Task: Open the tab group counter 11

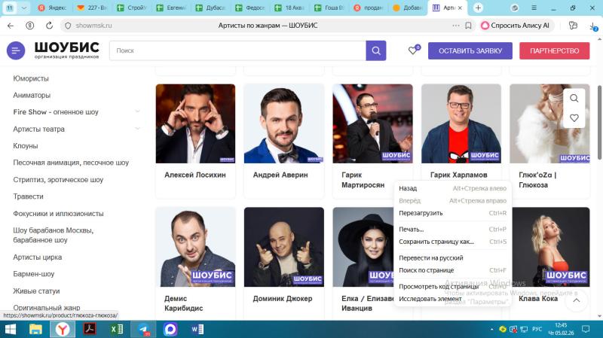Action: coord(10,8)
